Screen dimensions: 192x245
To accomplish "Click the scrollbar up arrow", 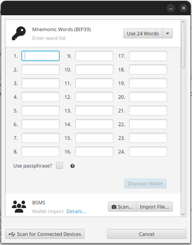I will coord(183,22).
